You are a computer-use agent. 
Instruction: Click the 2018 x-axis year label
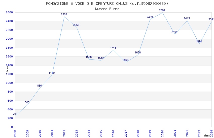coord(138,133)
